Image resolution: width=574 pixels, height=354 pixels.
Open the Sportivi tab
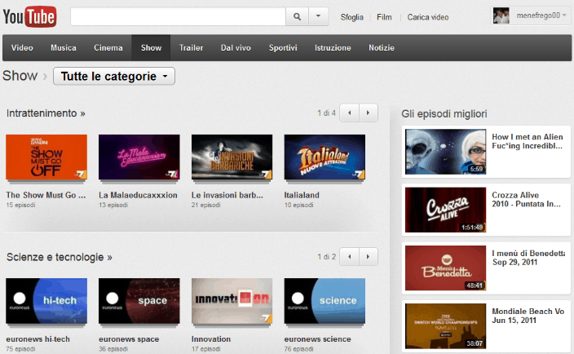(283, 48)
